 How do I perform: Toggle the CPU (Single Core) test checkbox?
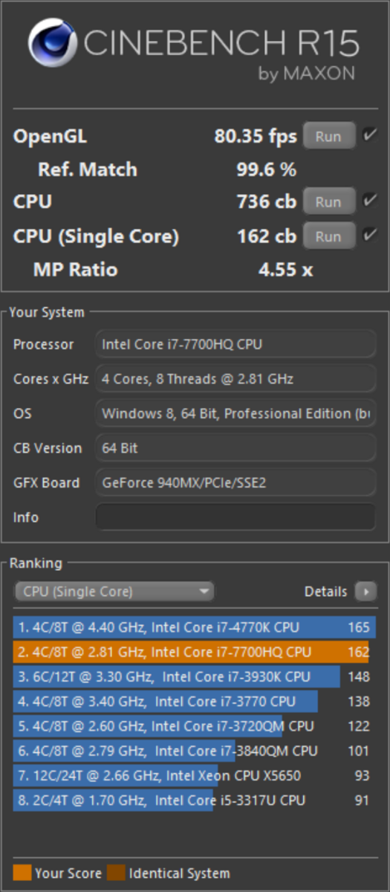click(369, 236)
